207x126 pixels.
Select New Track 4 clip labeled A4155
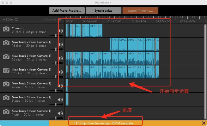[132, 72]
